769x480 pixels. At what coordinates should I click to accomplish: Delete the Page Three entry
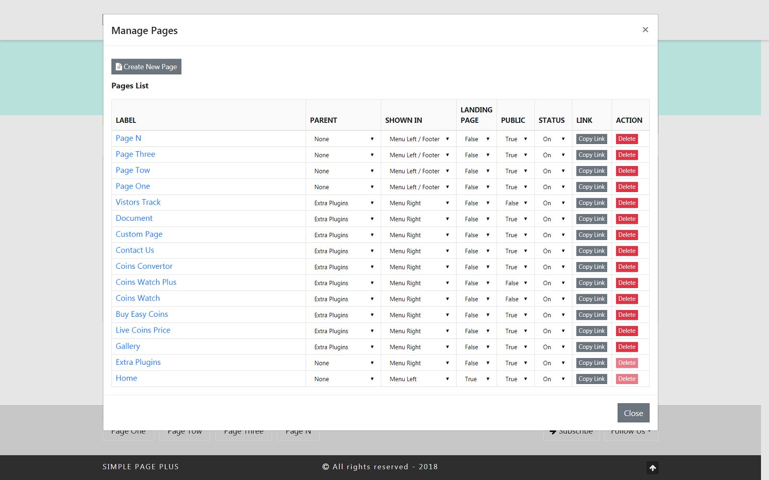[x=627, y=155]
